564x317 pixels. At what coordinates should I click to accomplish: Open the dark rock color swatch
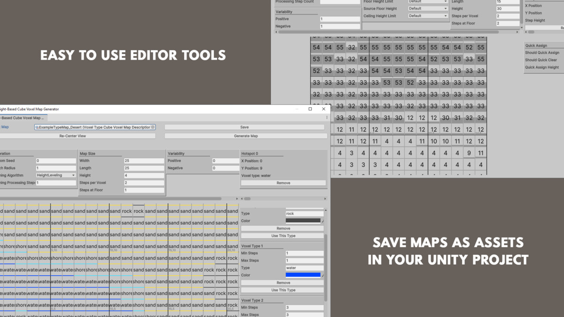302,221
